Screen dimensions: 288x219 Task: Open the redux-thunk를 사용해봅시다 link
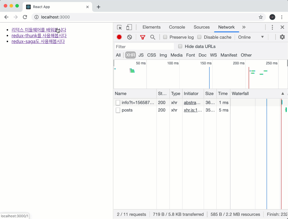tap(39, 35)
